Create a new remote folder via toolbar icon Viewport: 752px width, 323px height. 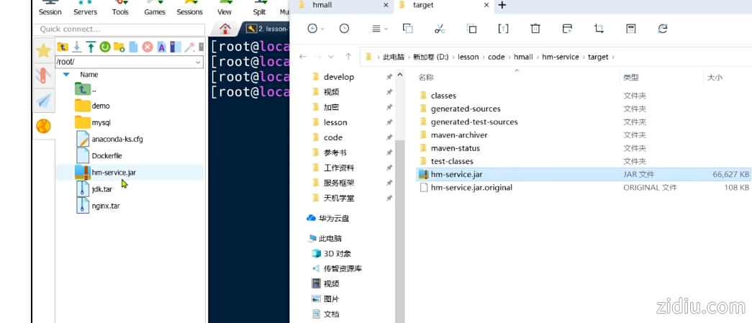click(x=119, y=47)
